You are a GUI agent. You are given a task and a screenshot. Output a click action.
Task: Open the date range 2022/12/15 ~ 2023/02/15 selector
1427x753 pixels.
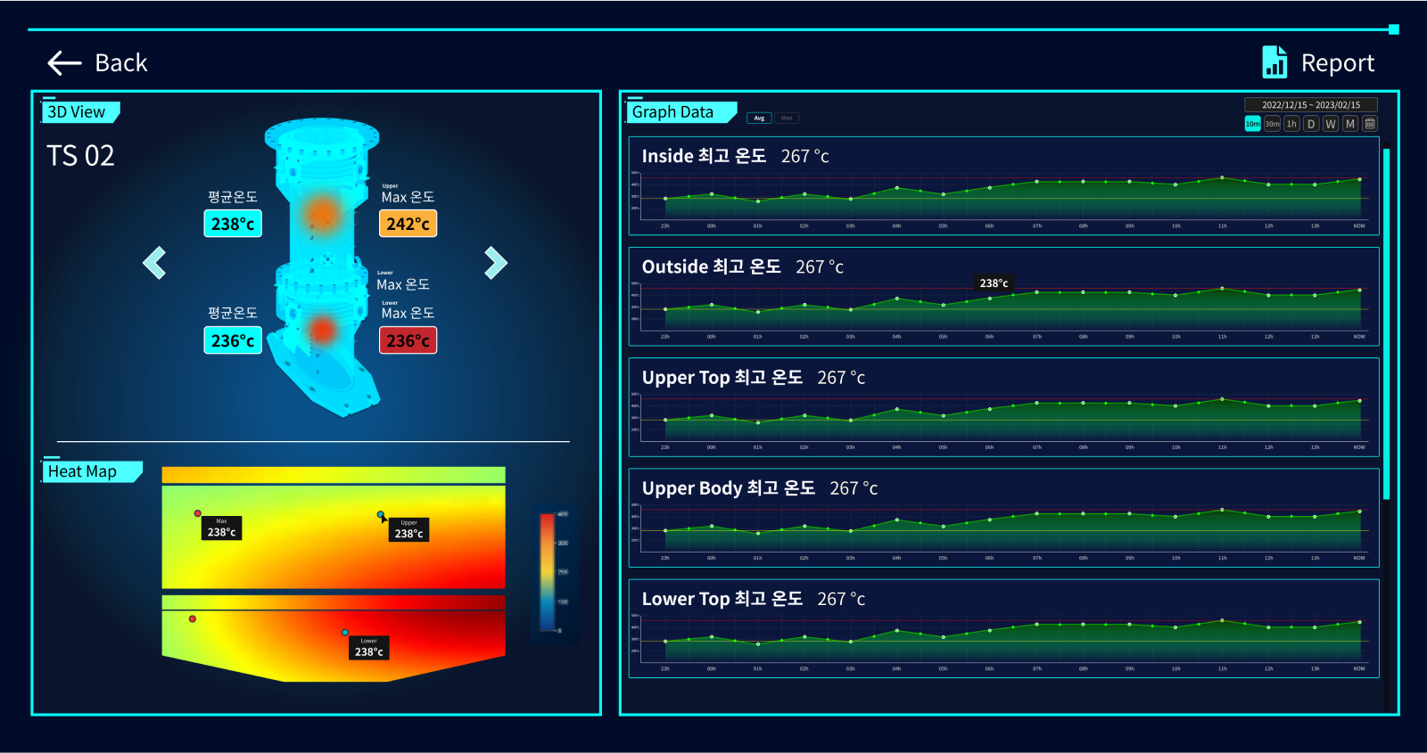1311,104
